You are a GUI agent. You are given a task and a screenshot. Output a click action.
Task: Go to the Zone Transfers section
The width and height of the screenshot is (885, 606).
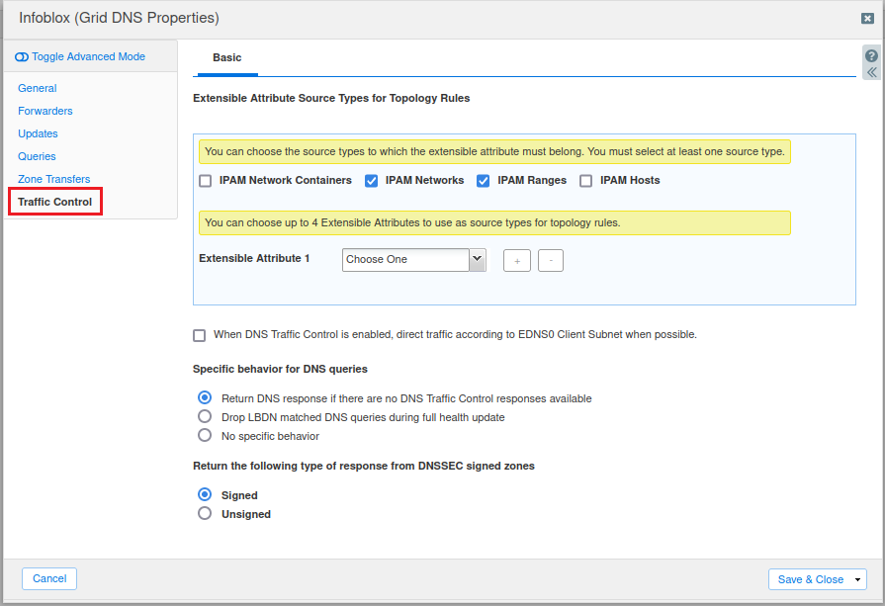click(54, 179)
